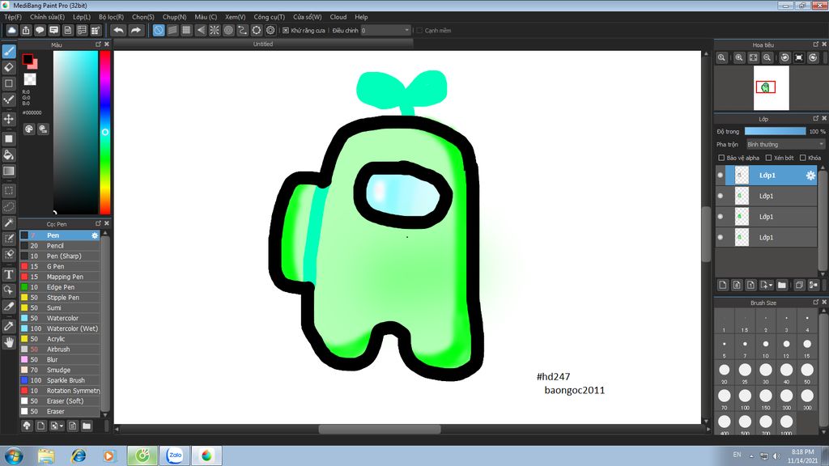Duplicate the current layer
The width and height of the screenshot is (829, 466).
click(799, 285)
